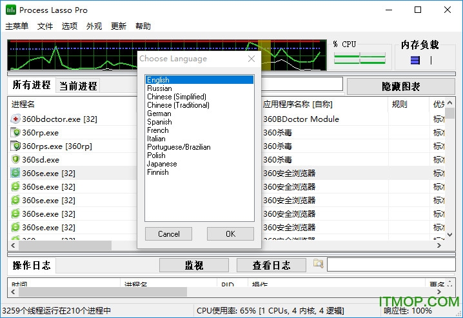Select Chinese (Simplified) language option
The height and width of the screenshot is (318, 463).
pos(176,97)
